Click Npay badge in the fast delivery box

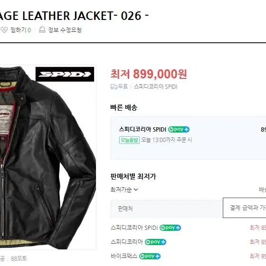point(179,129)
